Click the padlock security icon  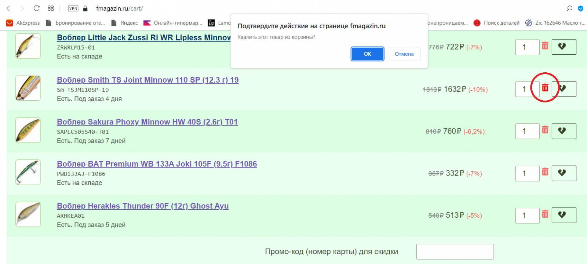click(x=85, y=8)
